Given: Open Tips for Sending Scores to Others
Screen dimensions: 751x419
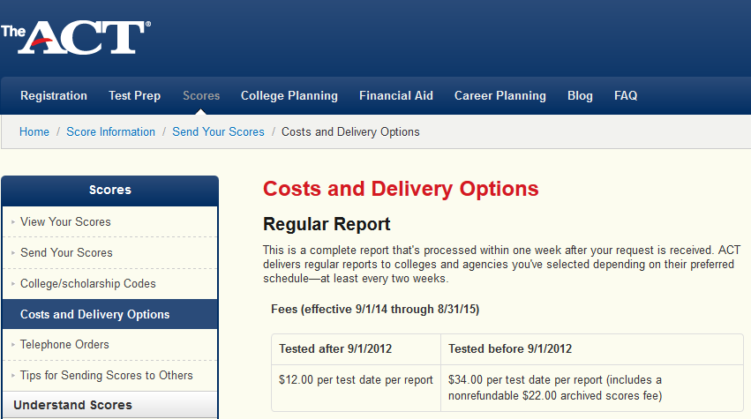Looking at the screenshot, I should click(x=106, y=375).
